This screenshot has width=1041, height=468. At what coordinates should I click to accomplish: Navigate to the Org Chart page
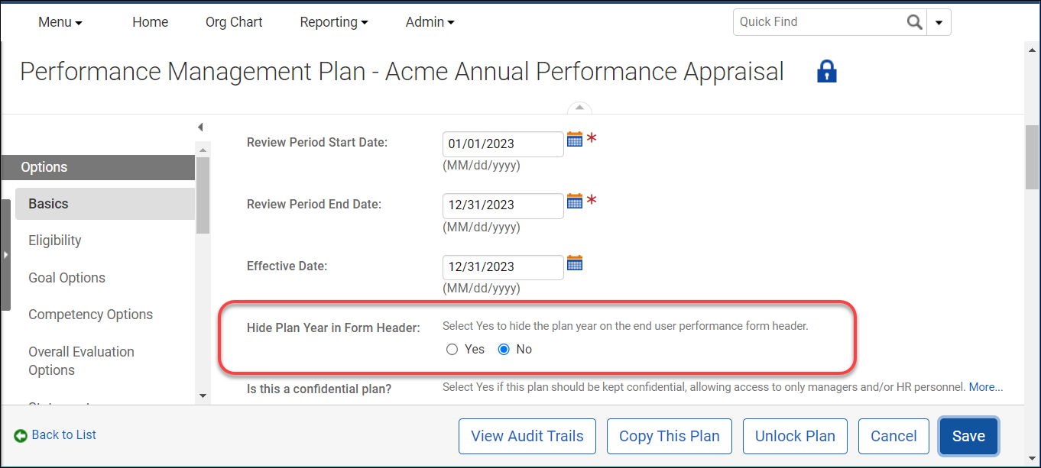pyautogui.click(x=233, y=22)
